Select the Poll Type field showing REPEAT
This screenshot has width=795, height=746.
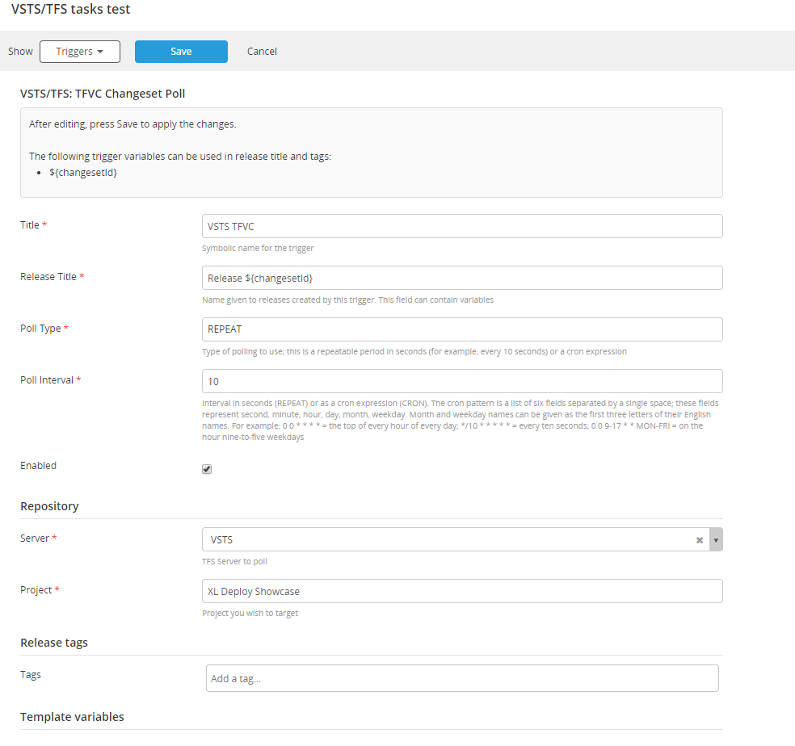[x=461, y=329]
